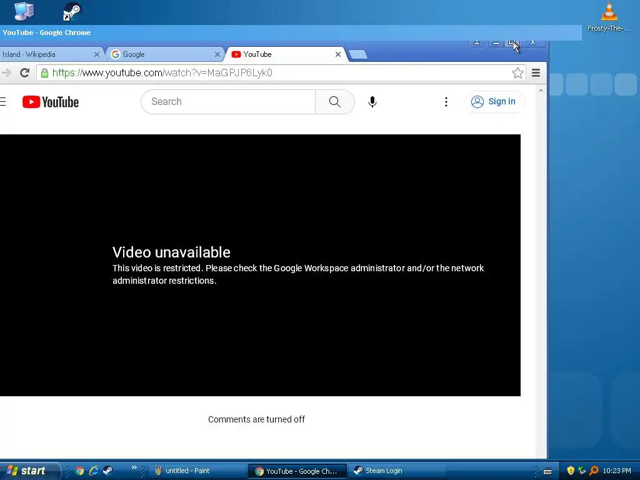
Task: Click the search magnifier button
Action: [335, 102]
